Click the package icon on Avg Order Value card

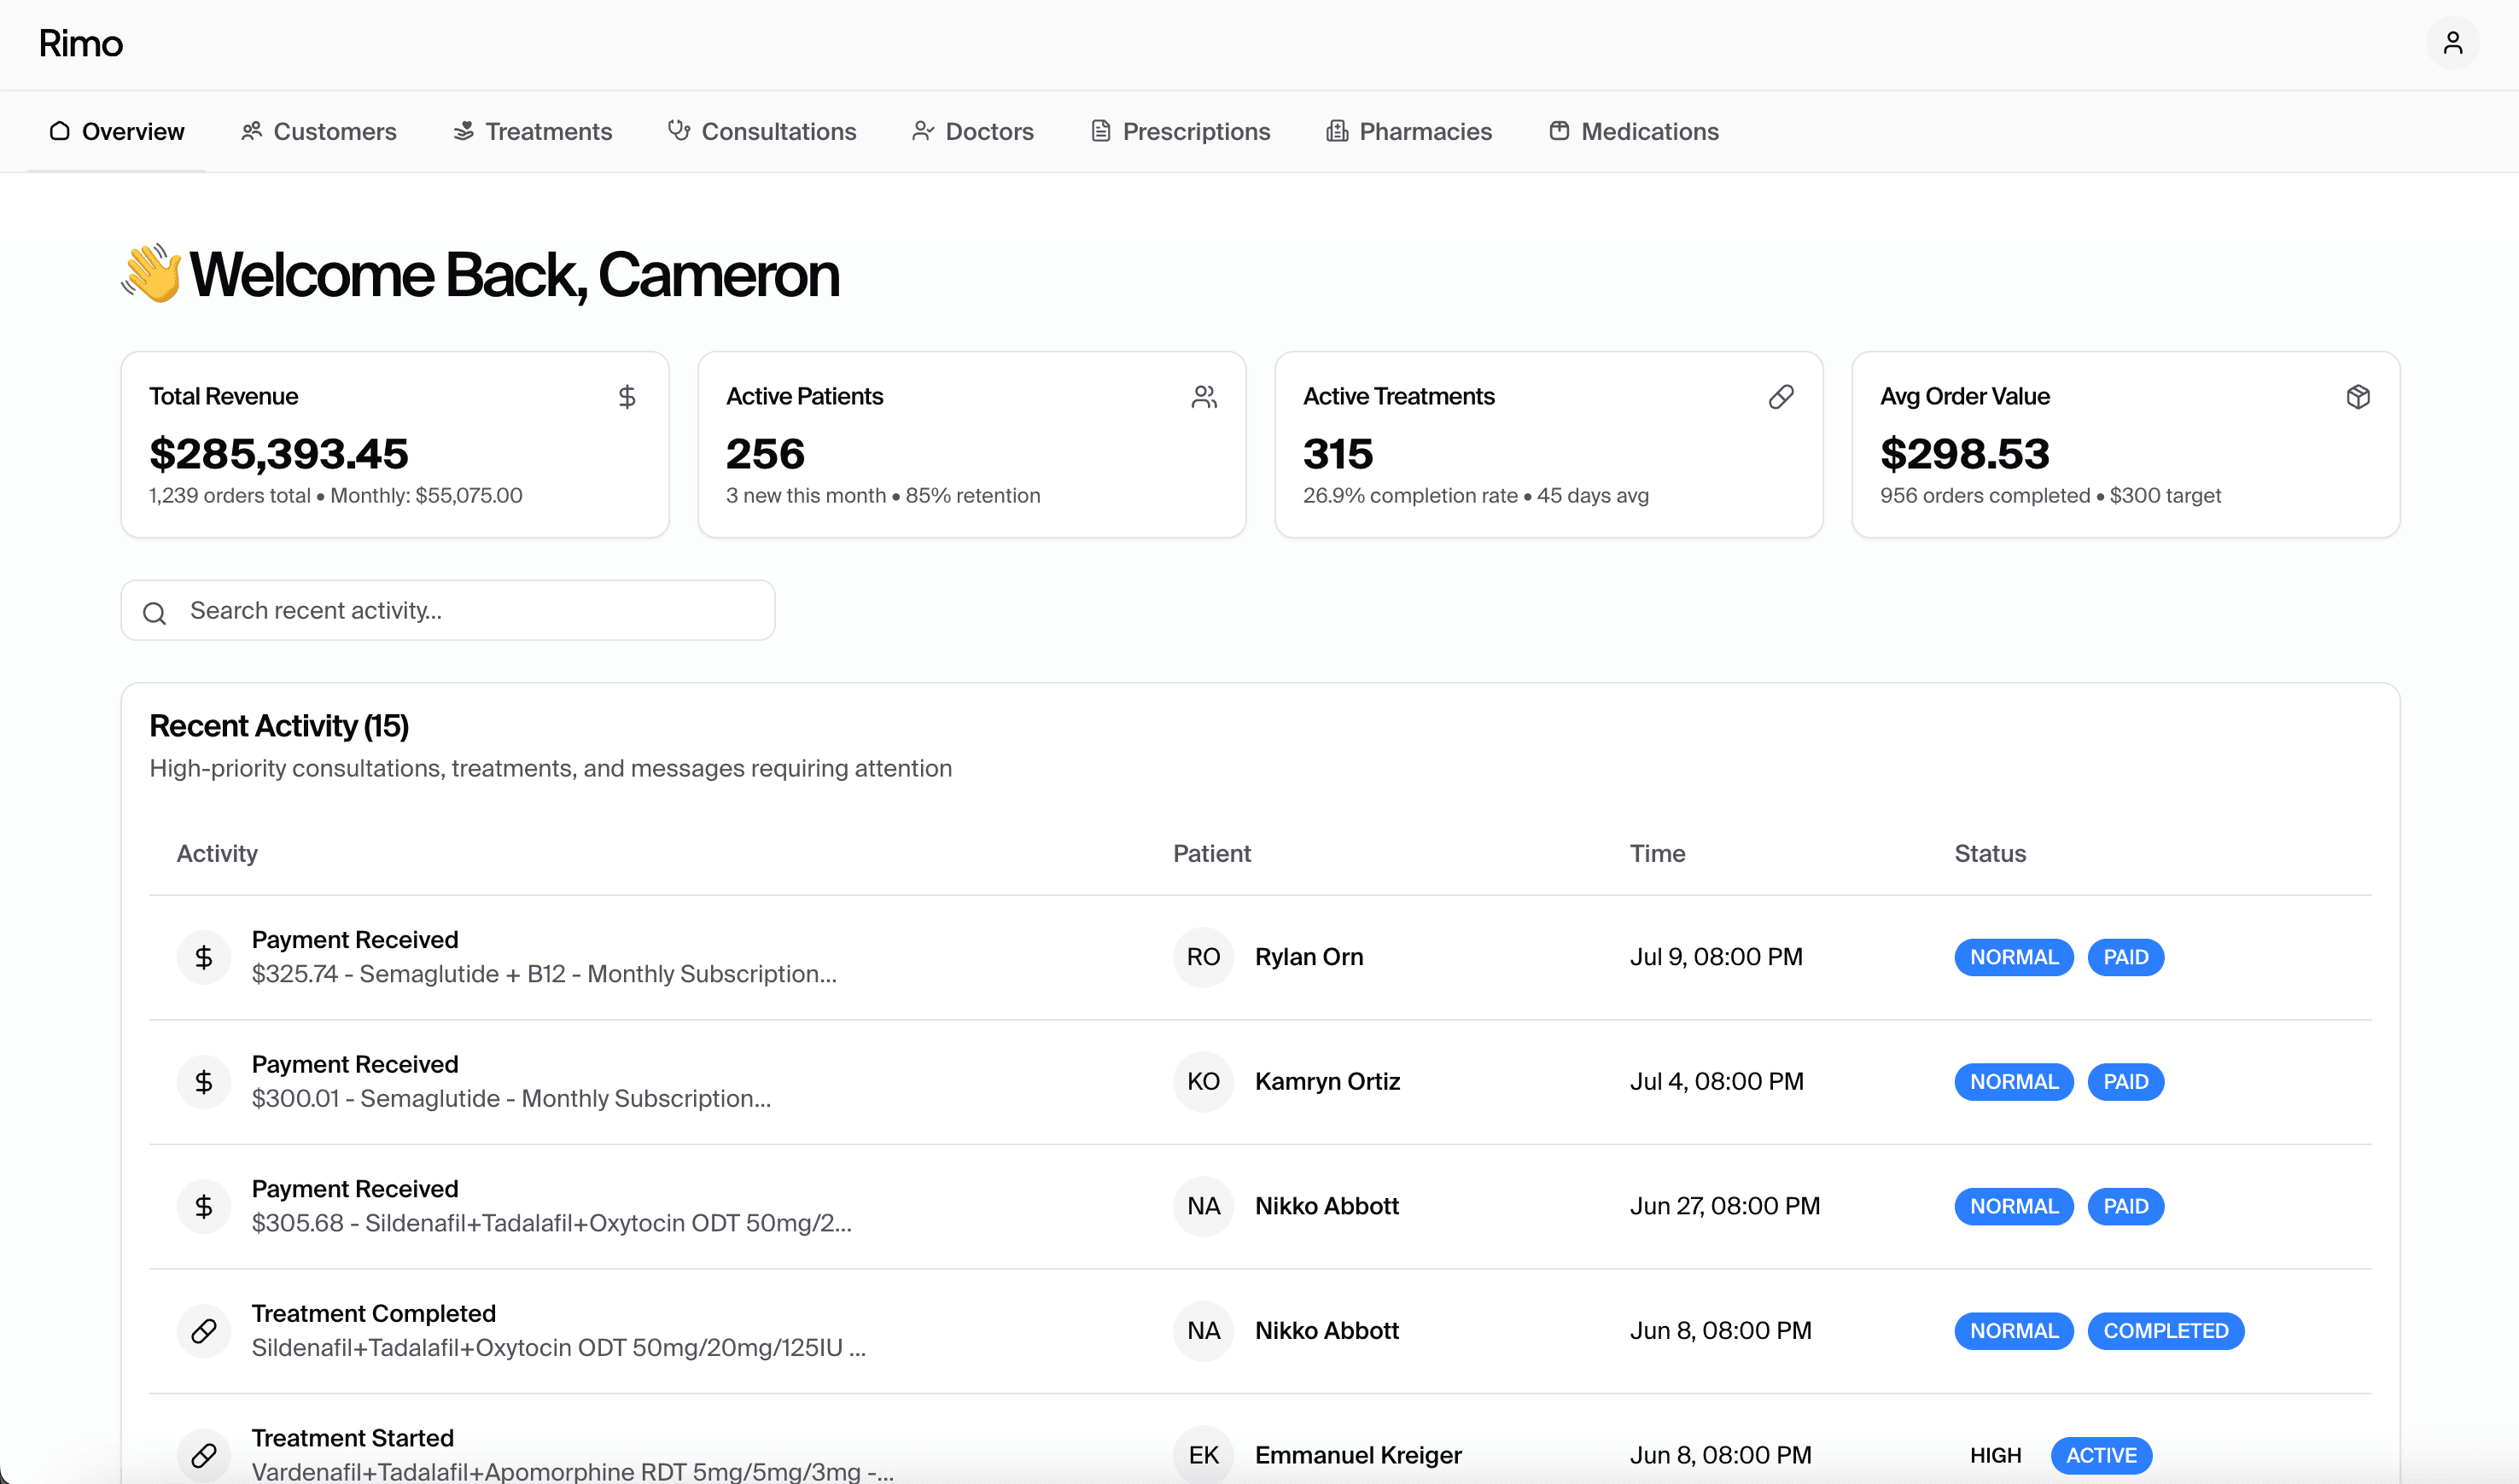click(x=2358, y=397)
